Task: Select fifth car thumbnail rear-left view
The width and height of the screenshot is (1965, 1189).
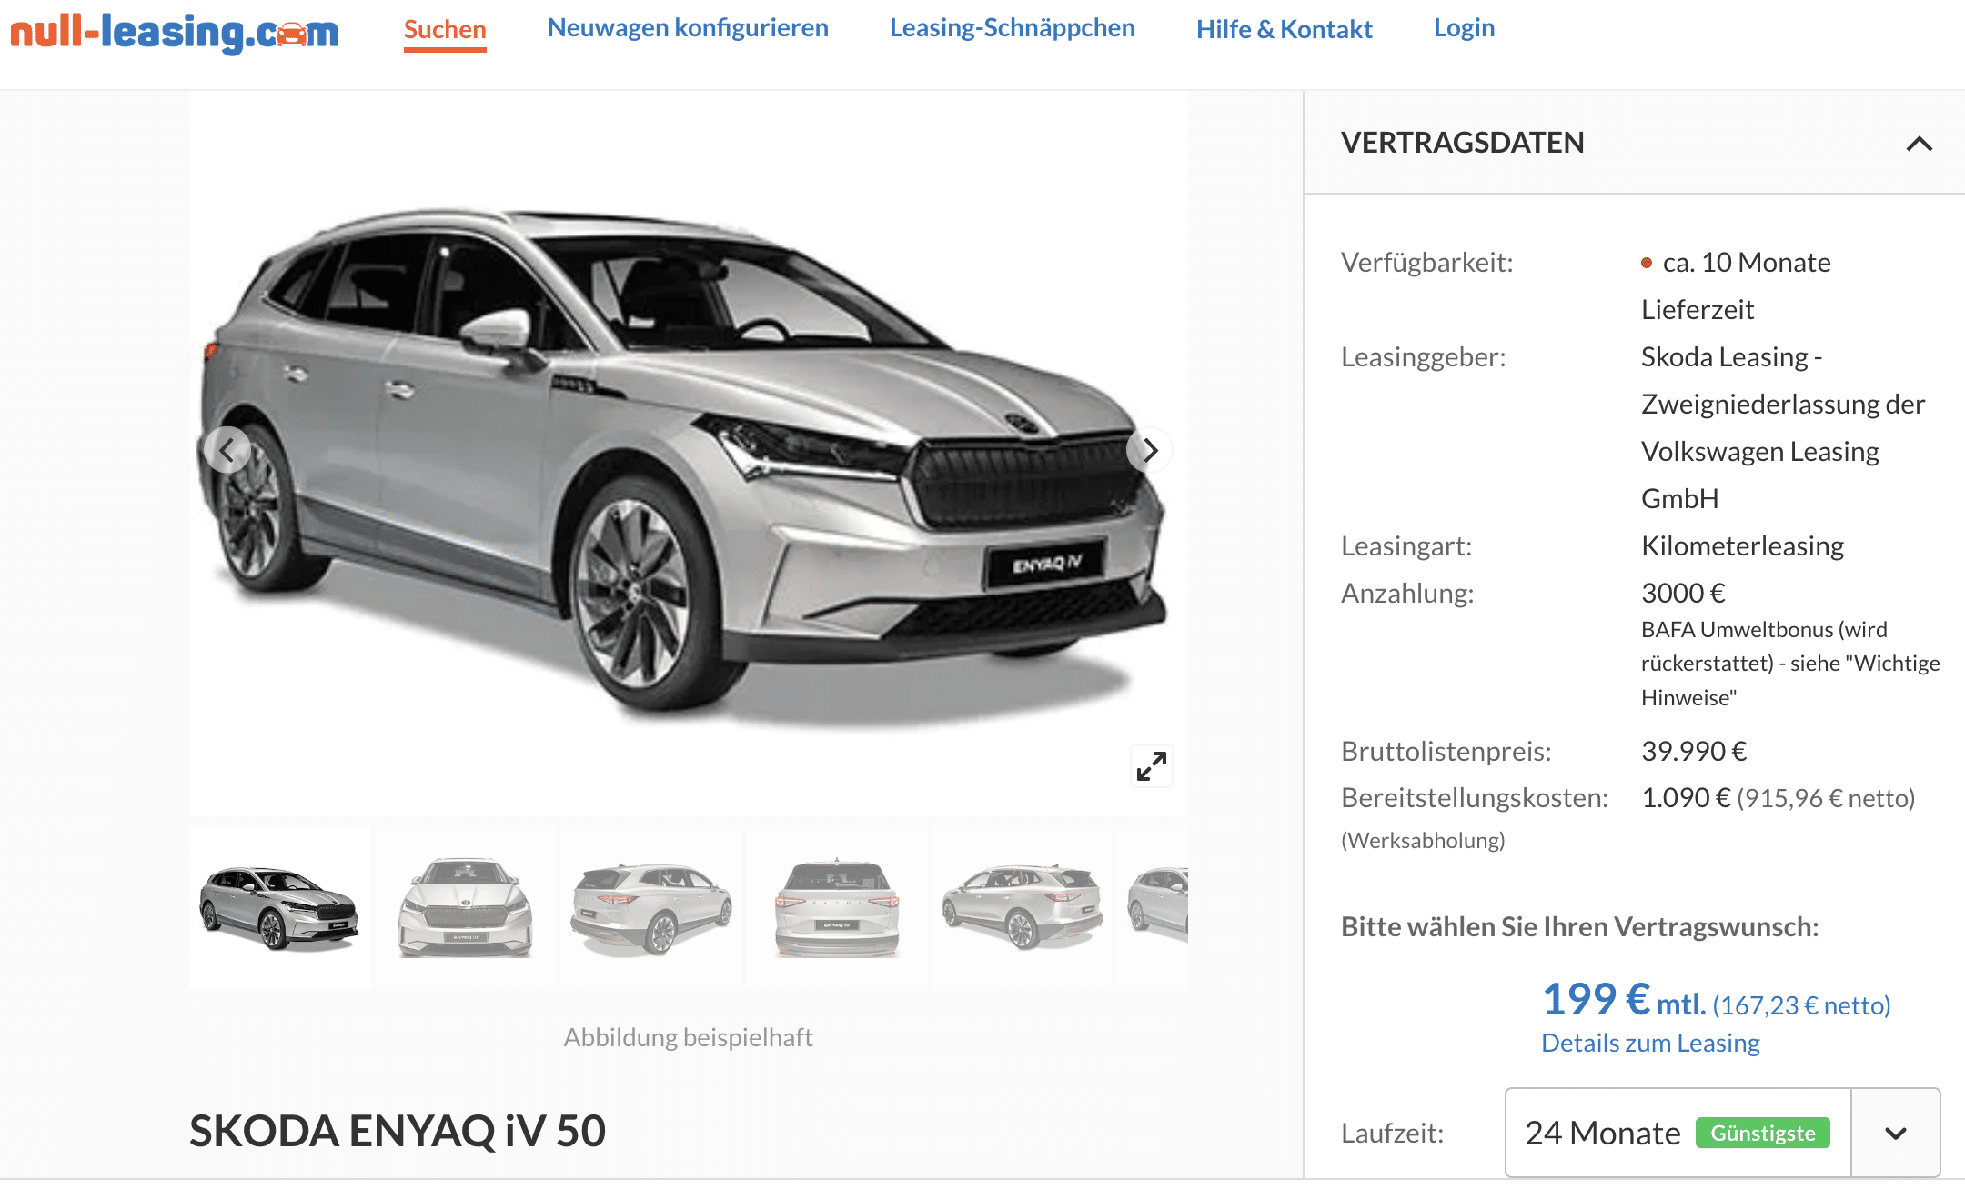Action: [x=1023, y=907]
